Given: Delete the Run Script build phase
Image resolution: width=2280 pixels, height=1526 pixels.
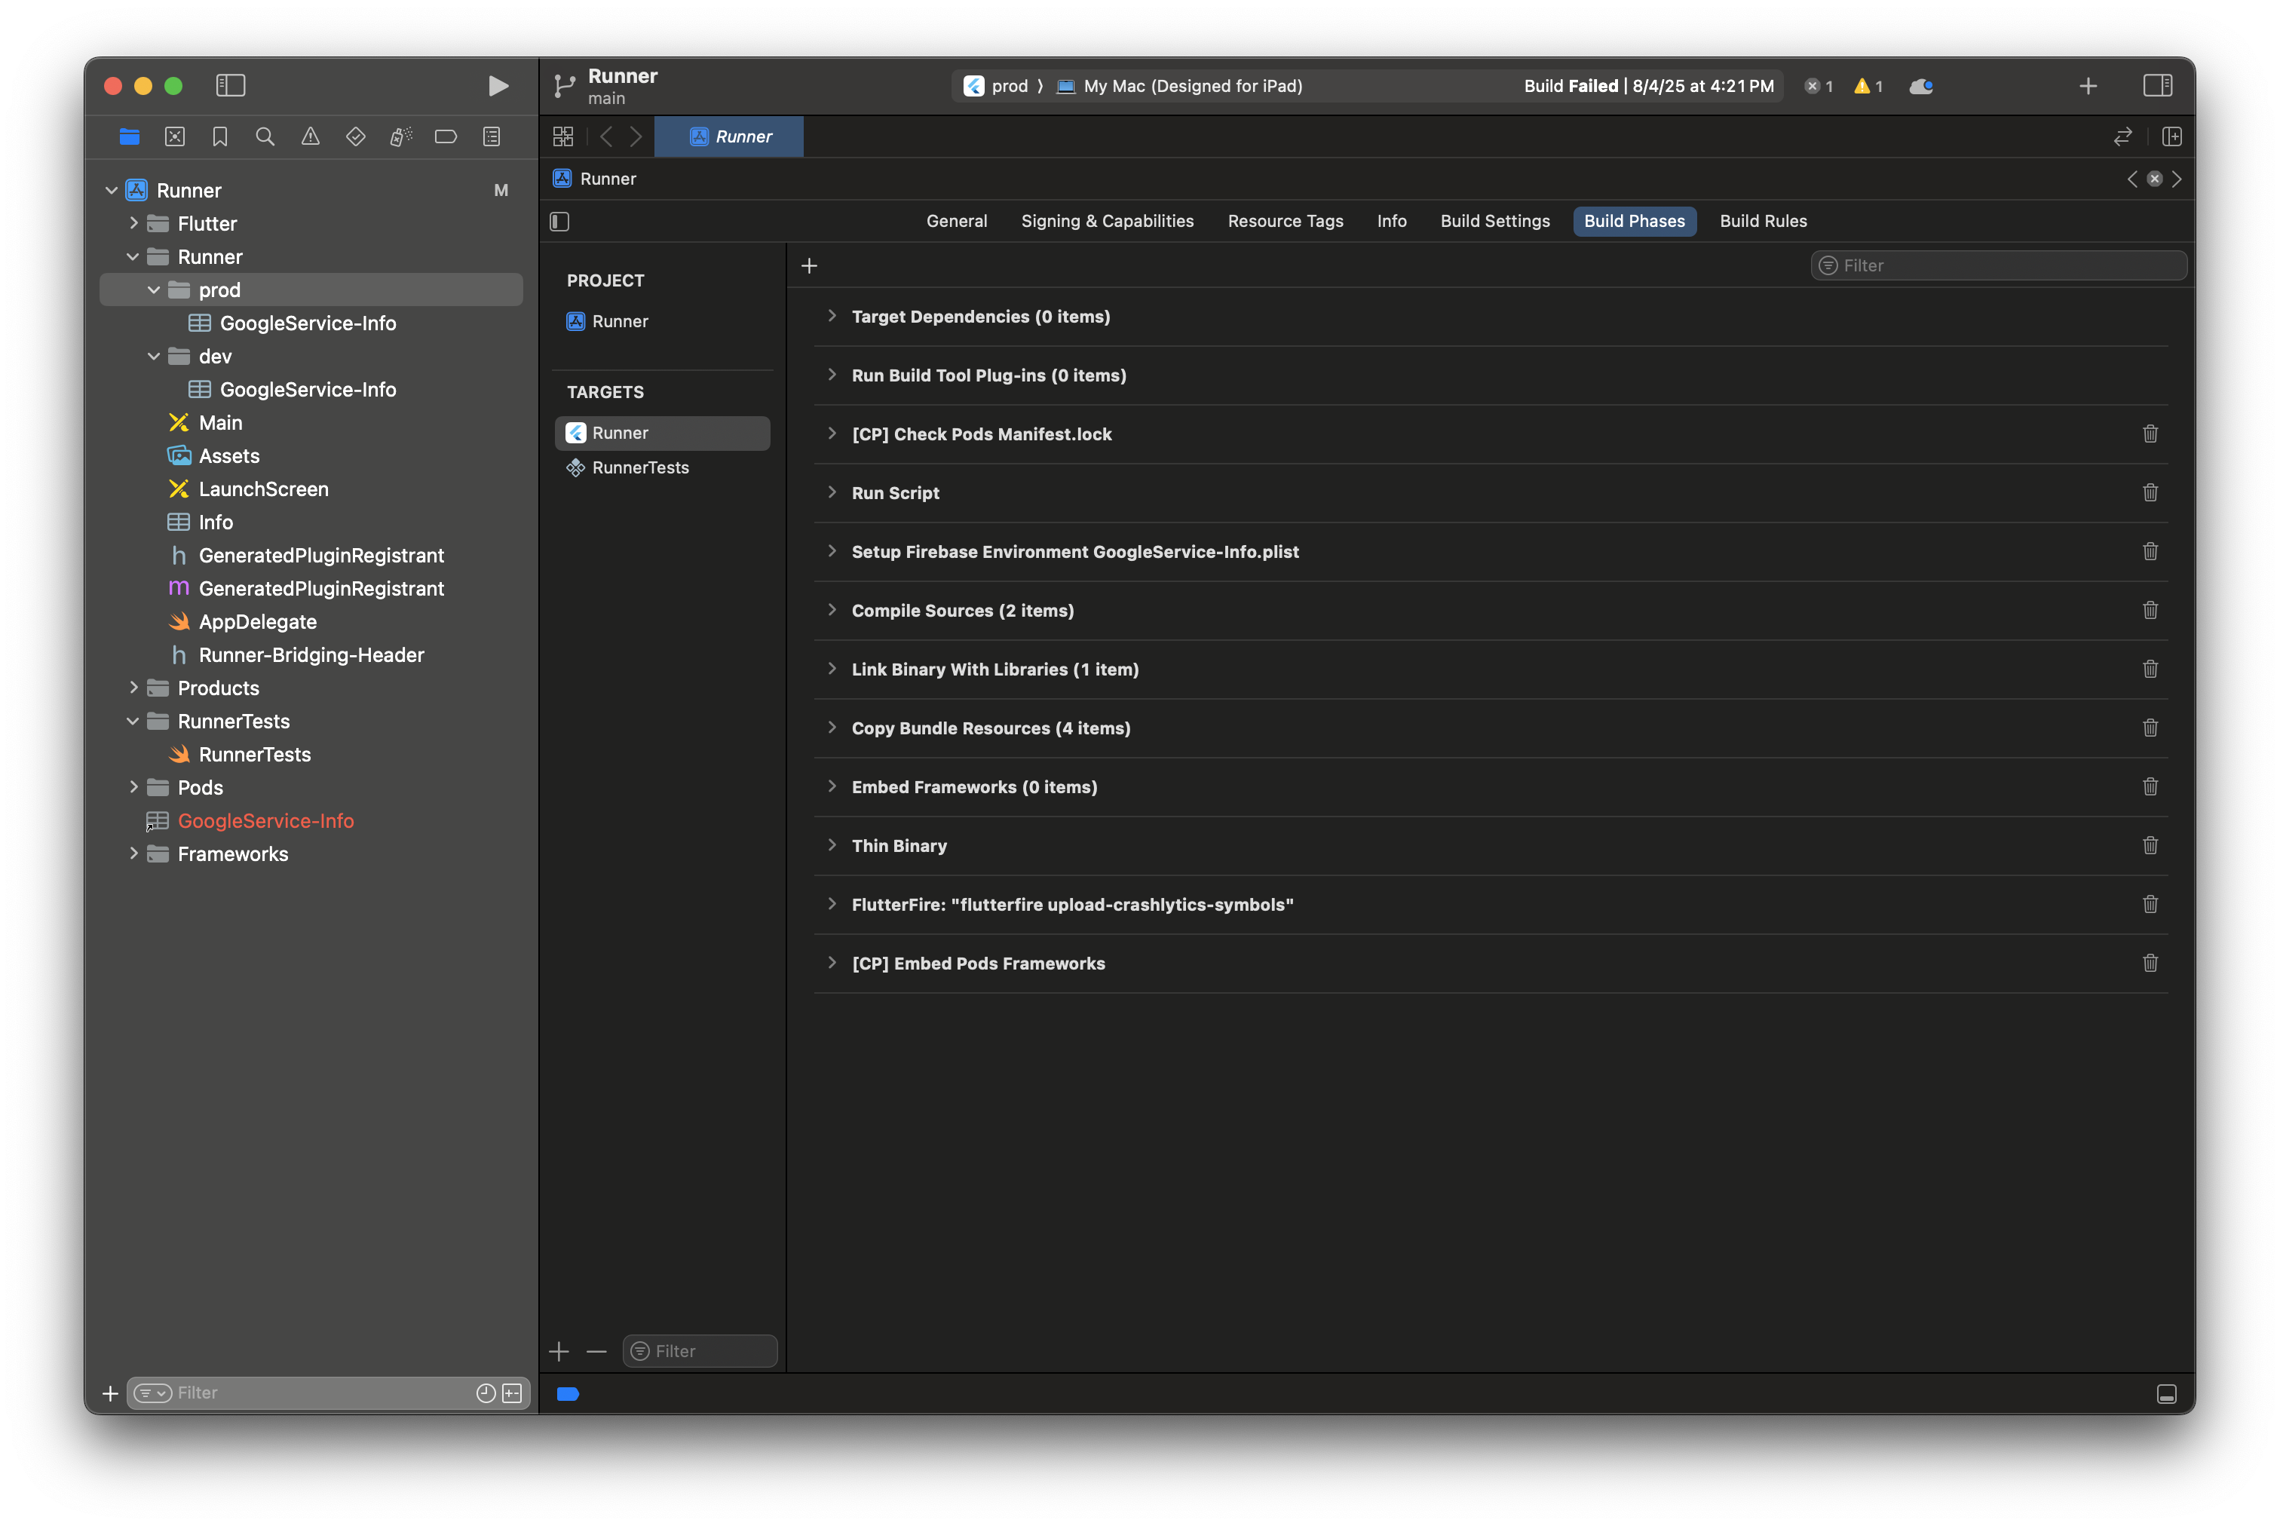Looking at the screenshot, I should pyautogui.click(x=2150, y=492).
